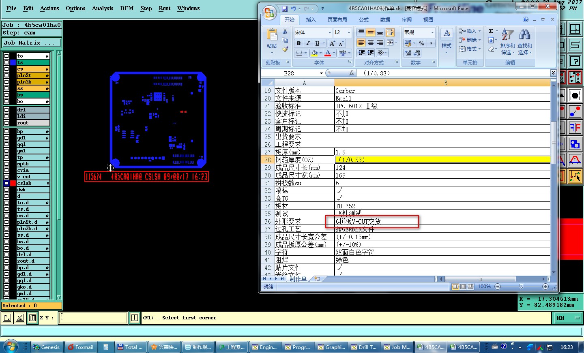
Task: Click the red Font Color icon
Action: click(328, 53)
